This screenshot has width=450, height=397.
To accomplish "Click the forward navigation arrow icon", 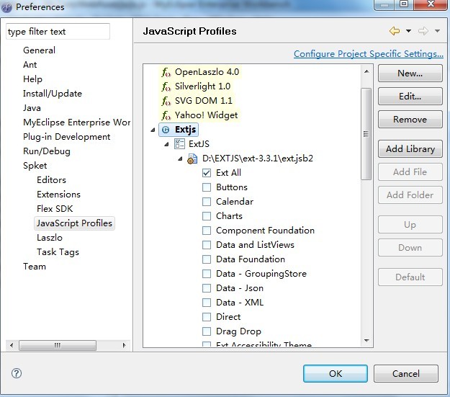I will tap(423, 31).
